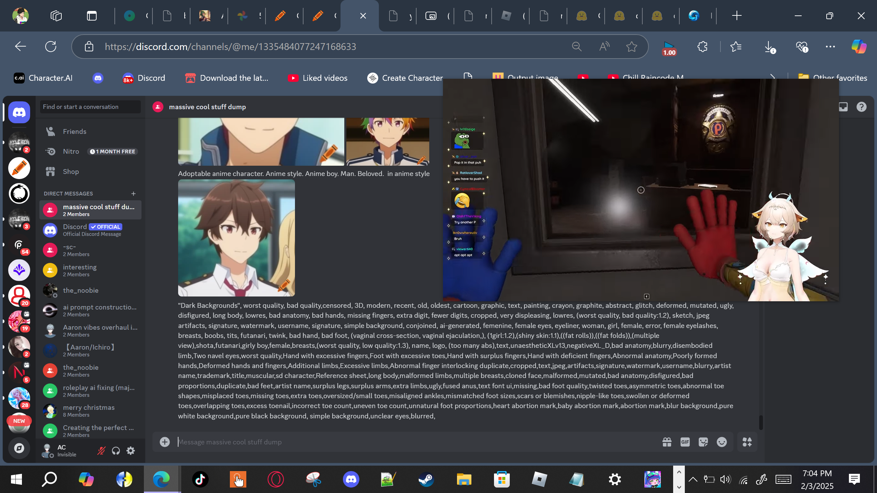Open the GIF picker
The image size is (877, 493).
(685, 442)
